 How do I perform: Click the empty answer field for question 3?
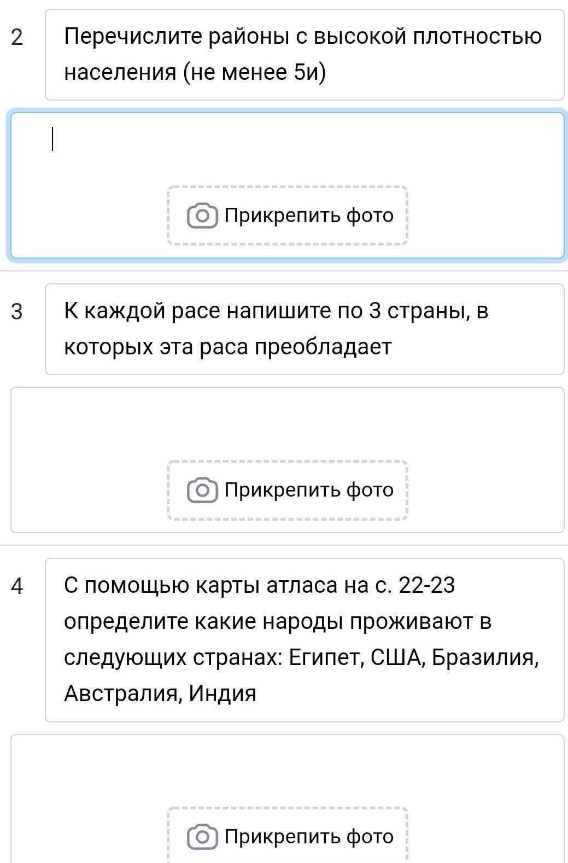click(288, 460)
